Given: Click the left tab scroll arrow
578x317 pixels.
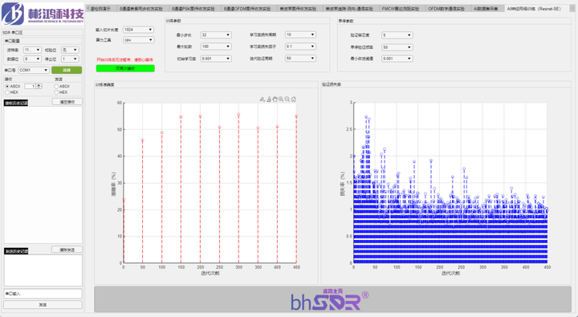Looking at the screenshot, I should tap(88, 8).
